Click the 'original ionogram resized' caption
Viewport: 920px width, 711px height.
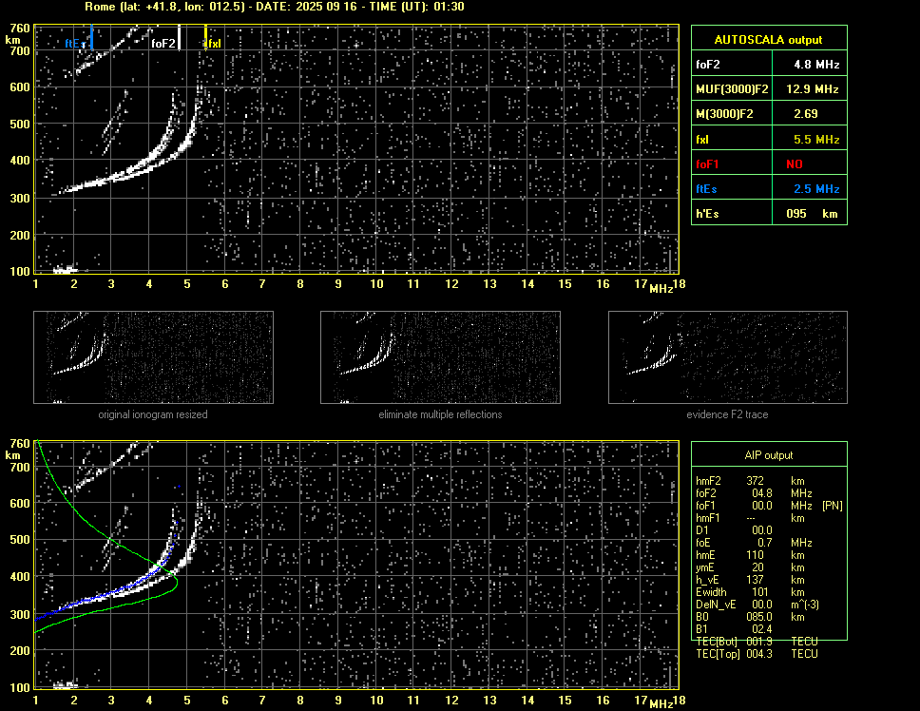click(153, 414)
